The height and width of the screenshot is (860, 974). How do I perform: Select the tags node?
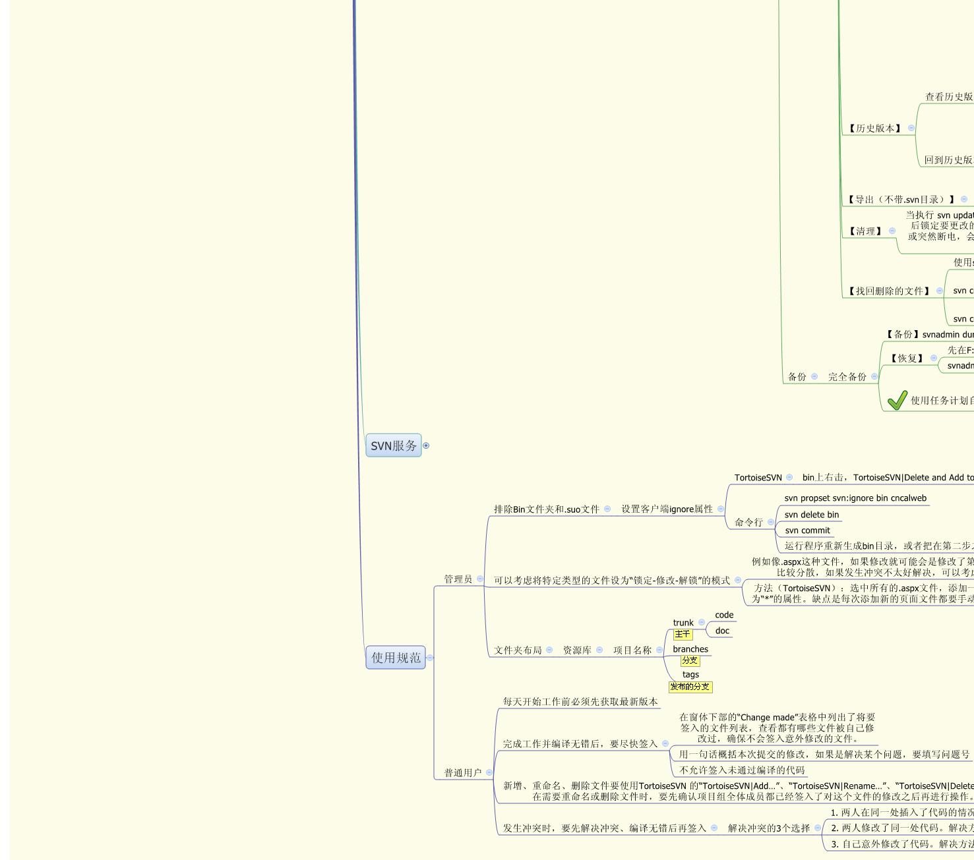690,674
